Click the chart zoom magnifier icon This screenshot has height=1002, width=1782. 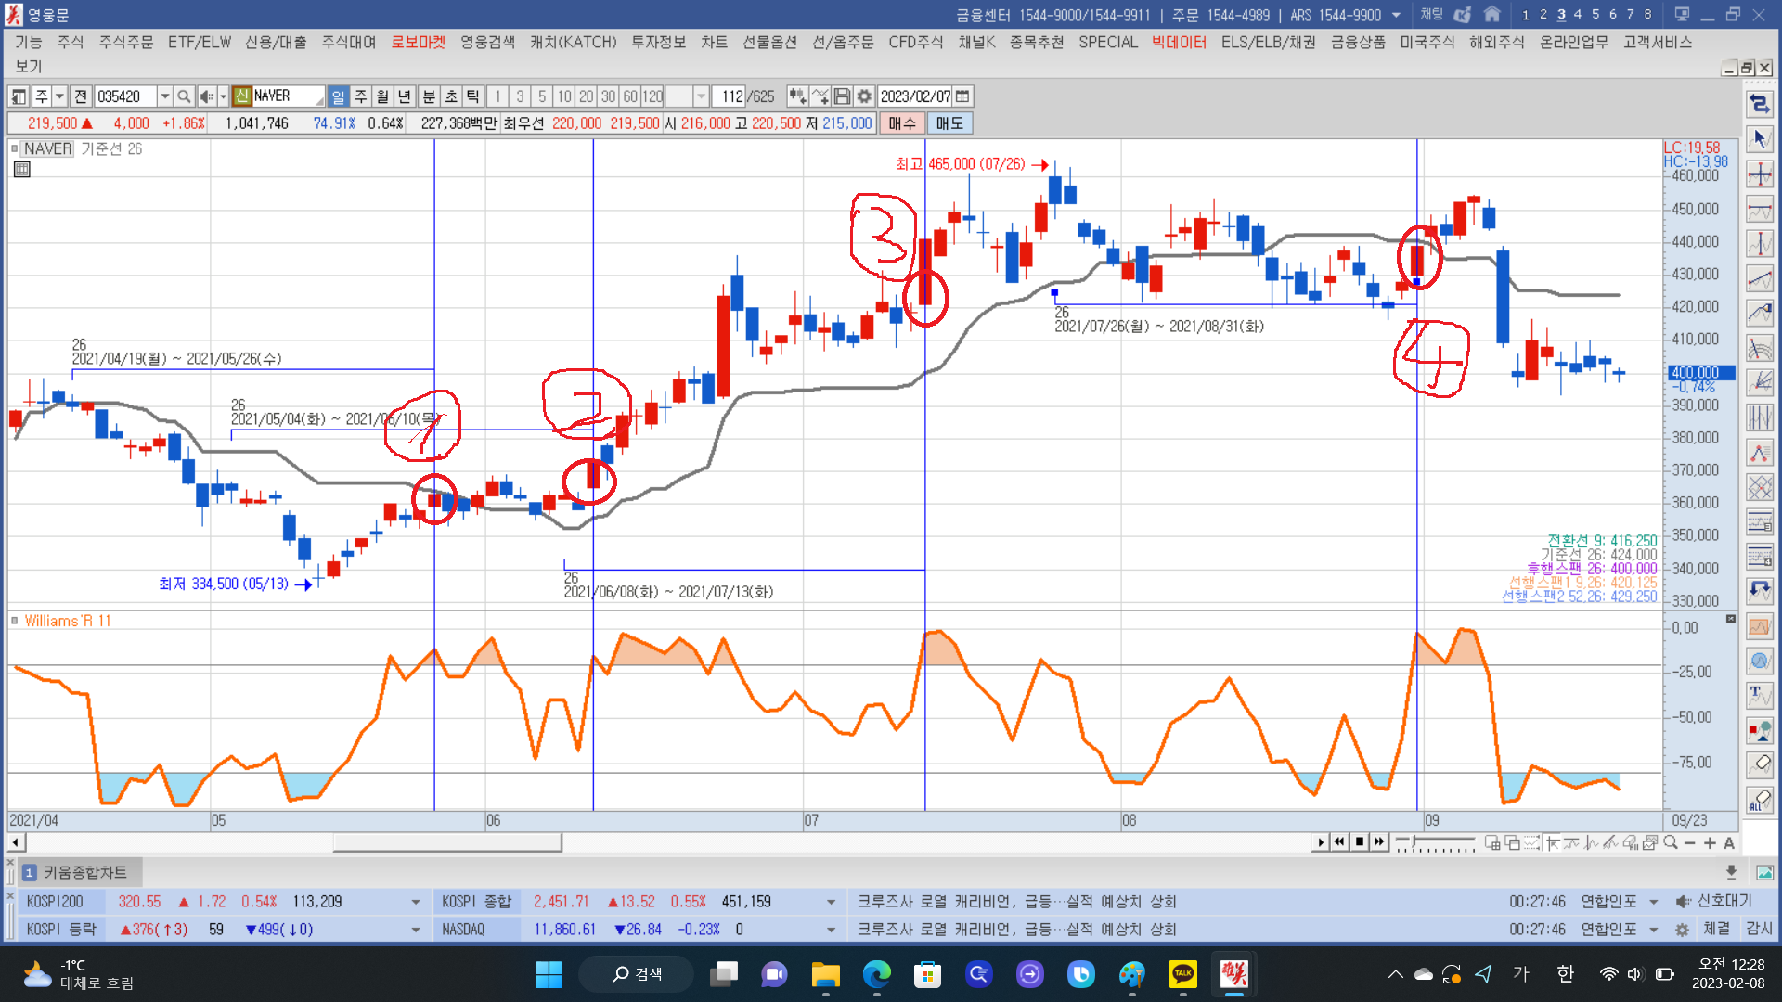1671,842
